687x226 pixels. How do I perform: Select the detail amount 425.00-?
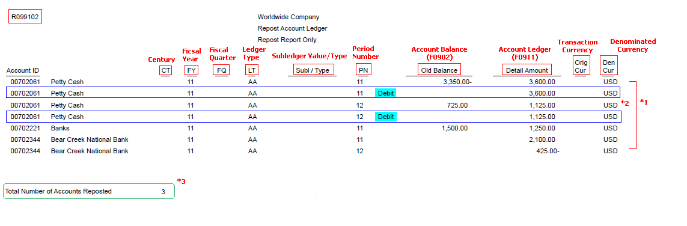(548, 151)
